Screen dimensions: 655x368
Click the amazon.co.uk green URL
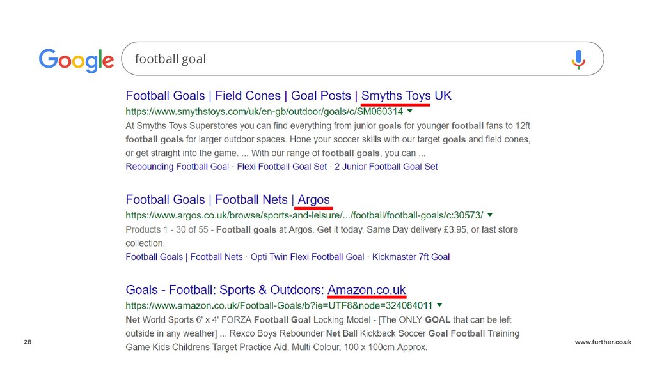[279, 305]
